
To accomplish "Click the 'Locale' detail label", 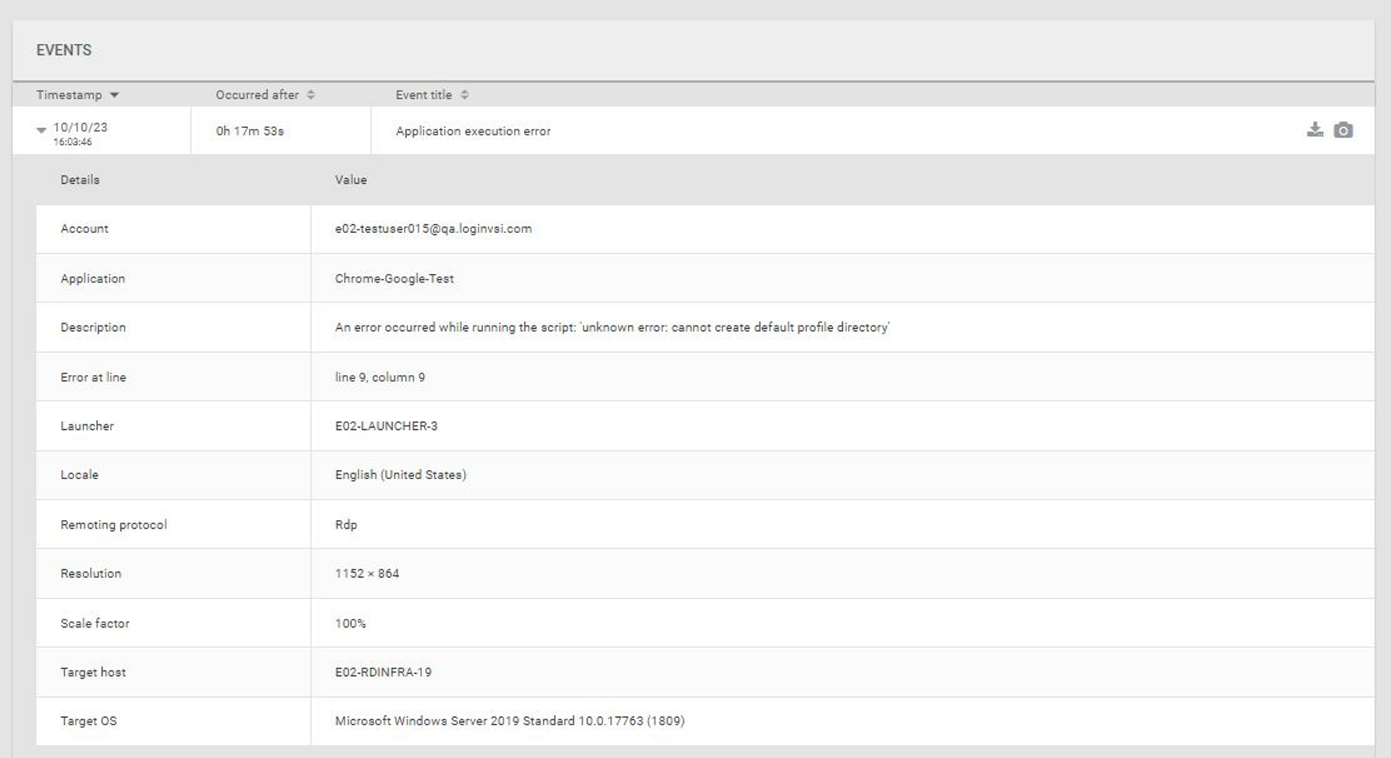I will (79, 475).
